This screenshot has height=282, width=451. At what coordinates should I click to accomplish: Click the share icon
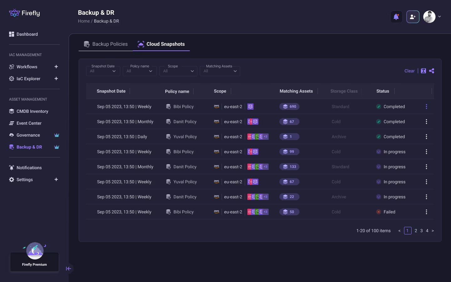(432, 71)
